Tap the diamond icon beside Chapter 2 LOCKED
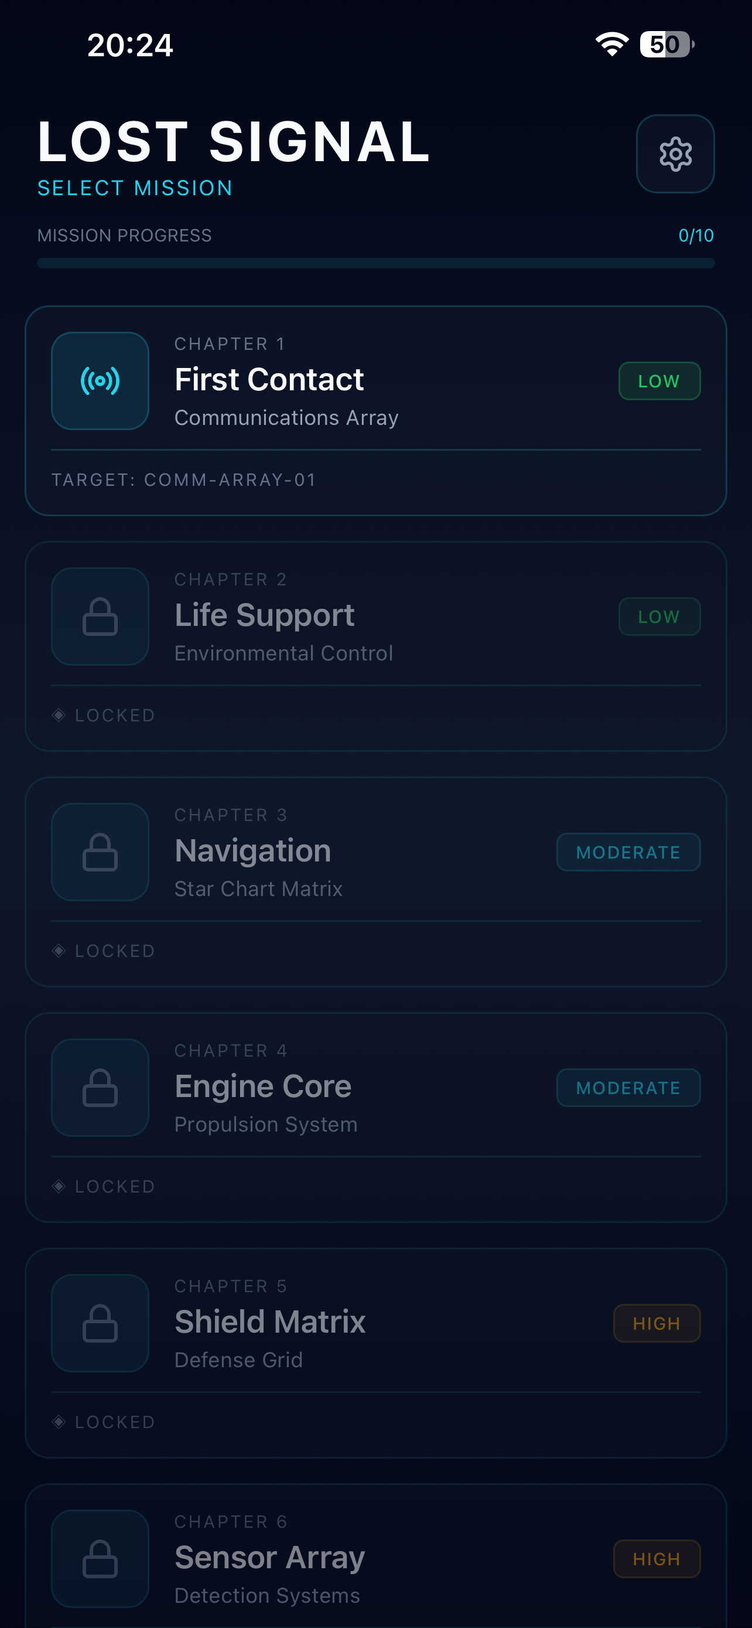The width and height of the screenshot is (752, 1628). 59,716
